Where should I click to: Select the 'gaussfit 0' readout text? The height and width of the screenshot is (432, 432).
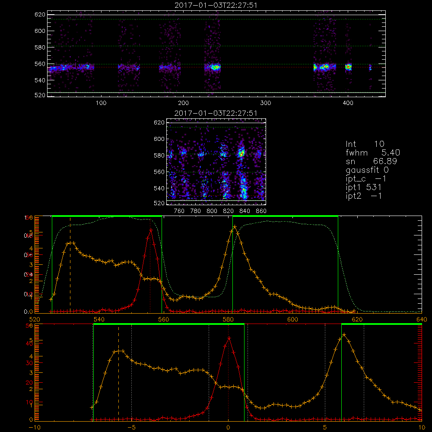[x=367, y=170]
